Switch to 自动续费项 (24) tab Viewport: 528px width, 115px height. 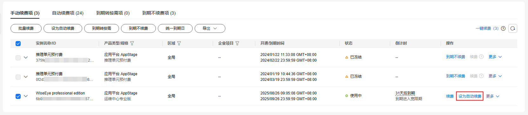pyautogui.click(x=68, y=13)
